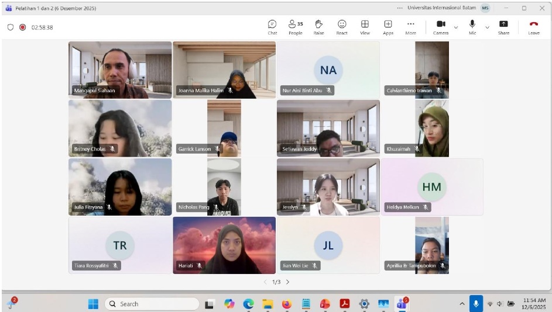Image resolution: width=552 pixels, height=312 pixels.
Task: Click the Windows taskbar Search box
Action: point(152,304)
